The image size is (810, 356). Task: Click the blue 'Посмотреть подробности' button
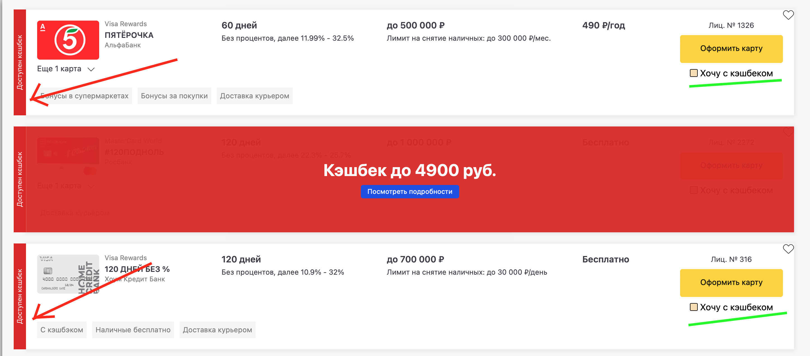click(410, 192)
